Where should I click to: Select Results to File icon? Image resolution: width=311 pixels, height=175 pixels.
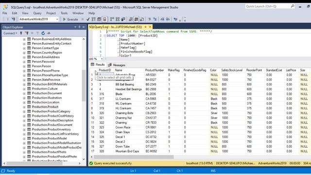[142, 19]
